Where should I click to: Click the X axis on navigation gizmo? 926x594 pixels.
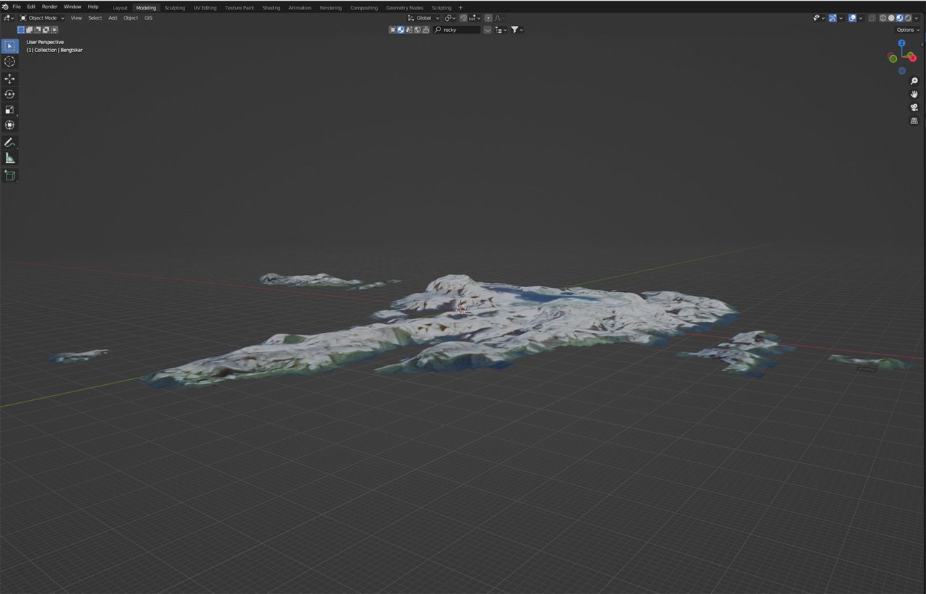click(x=912, y=58)
